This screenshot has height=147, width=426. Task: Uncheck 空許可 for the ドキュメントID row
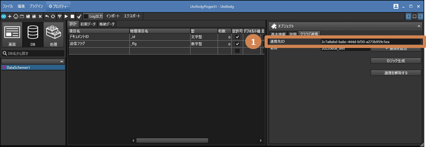[237, 37]
